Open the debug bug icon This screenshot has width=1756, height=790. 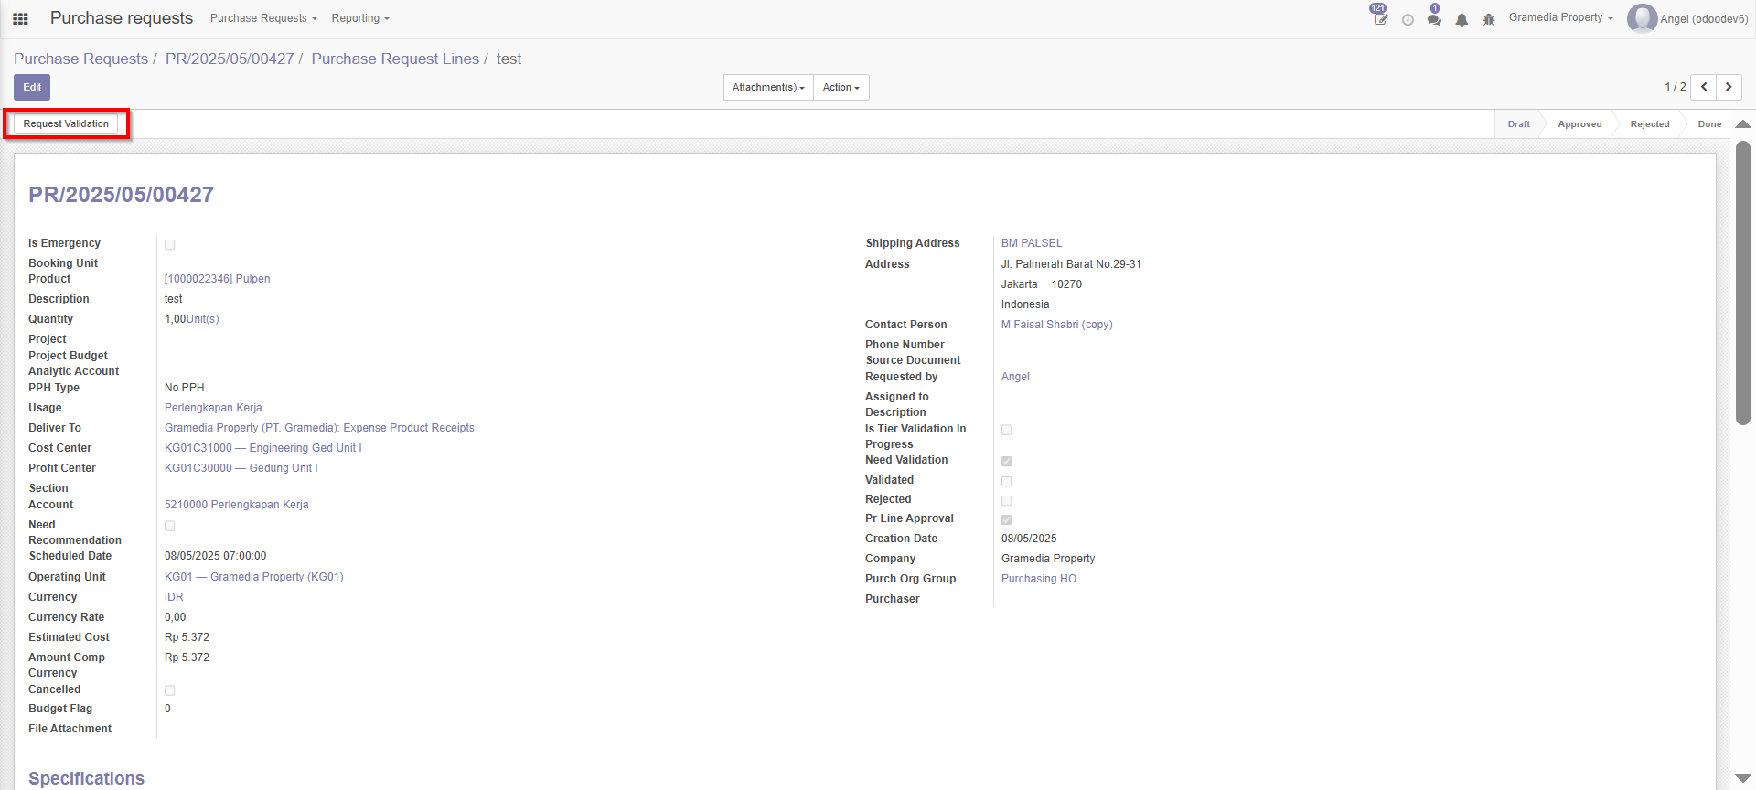point(1489,19)
